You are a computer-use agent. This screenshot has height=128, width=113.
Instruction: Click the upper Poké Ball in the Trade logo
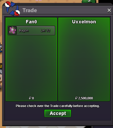[x=8, y=4]
